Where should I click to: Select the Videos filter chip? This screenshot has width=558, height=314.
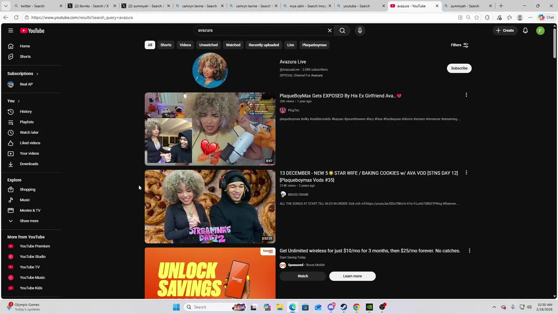185,45
